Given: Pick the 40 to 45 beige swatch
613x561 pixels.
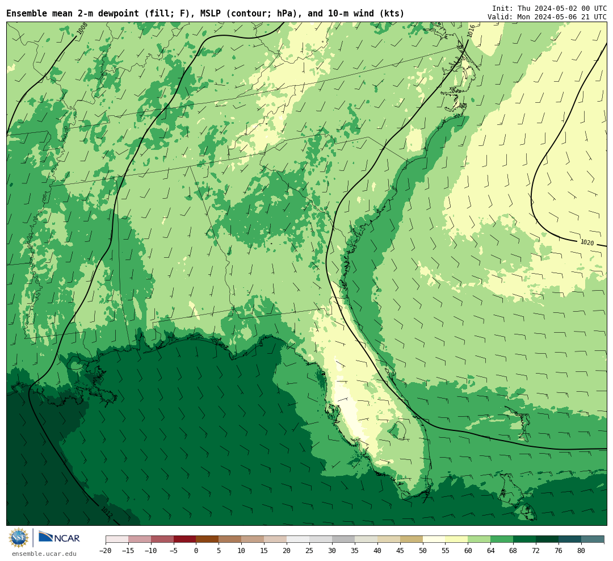Looking at the screenshot, I should tap(389, 539).
